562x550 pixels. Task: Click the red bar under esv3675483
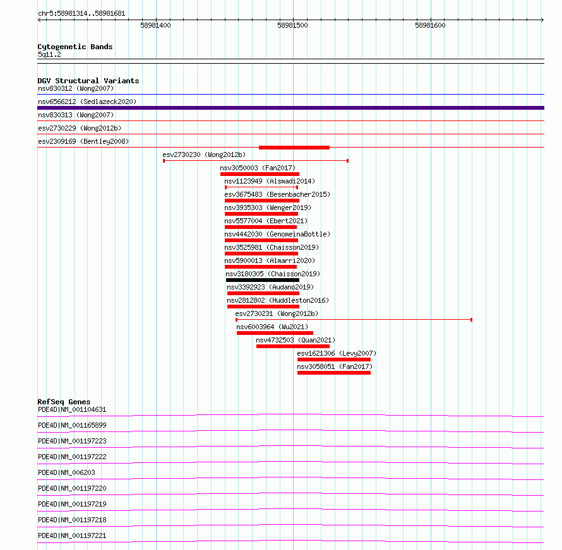click(x=262, y=201)
